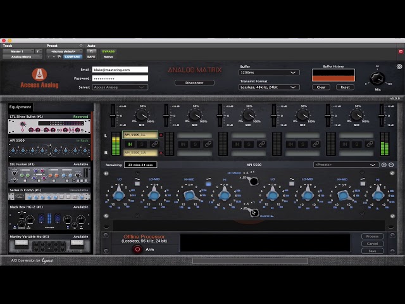This screenshot has height=304, width=405.
Task: Click the left channel HI-MID gain knob
Action: coord(190,195)
